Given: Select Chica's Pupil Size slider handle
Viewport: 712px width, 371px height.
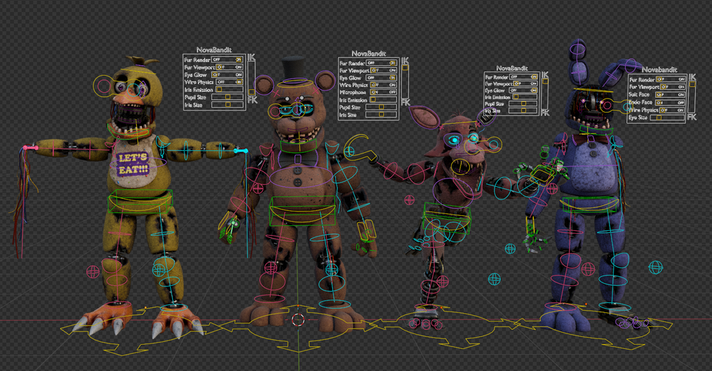Looking at the screenshot, I should coord(227,97).
